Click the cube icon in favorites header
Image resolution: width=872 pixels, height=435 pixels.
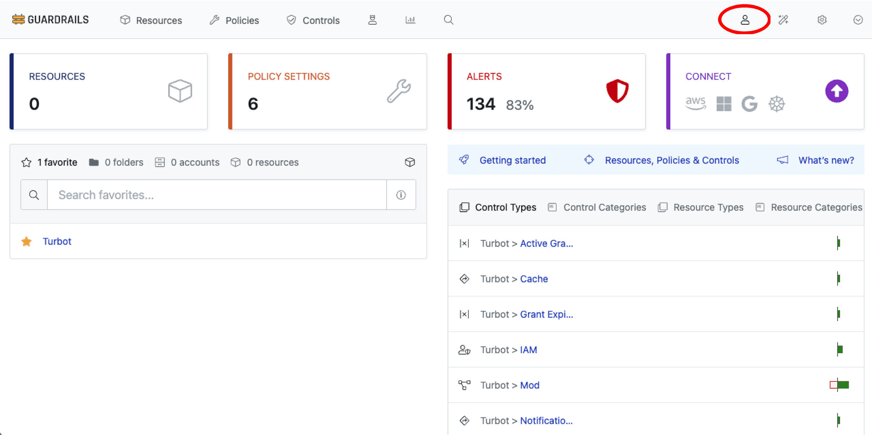[x=410, y=162]
